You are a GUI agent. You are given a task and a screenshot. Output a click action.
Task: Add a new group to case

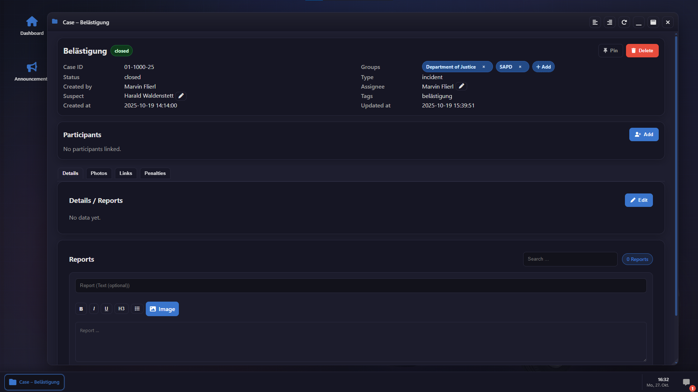(x=543, y=67)
